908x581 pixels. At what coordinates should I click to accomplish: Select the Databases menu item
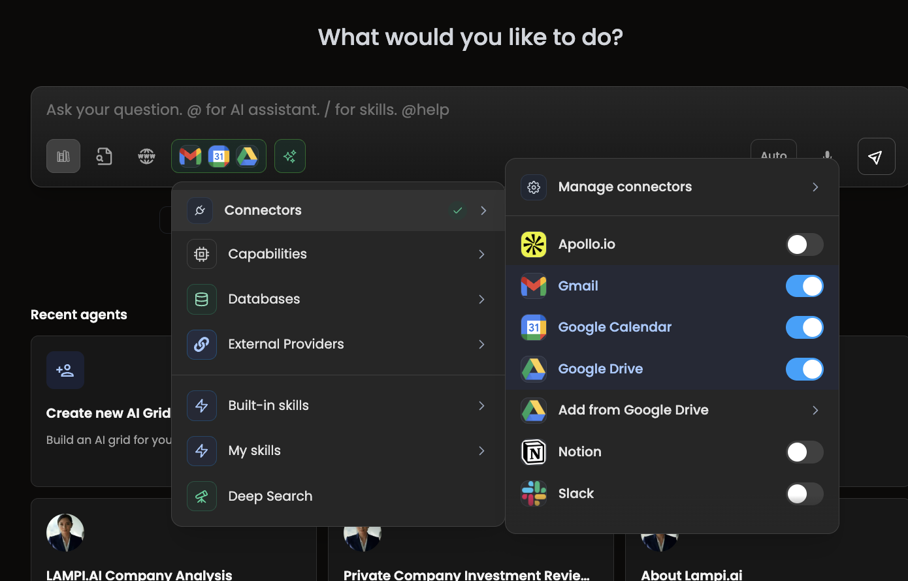(338, 299)
